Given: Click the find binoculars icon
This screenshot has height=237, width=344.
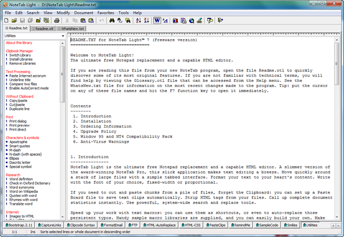Looking at the screenshot, I should pos(112,21).
